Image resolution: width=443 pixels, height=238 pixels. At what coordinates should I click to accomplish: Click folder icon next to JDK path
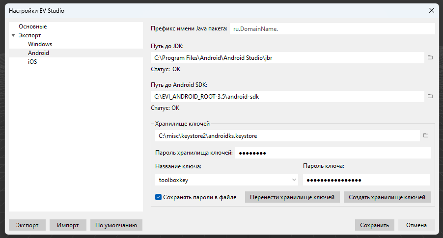430,58
